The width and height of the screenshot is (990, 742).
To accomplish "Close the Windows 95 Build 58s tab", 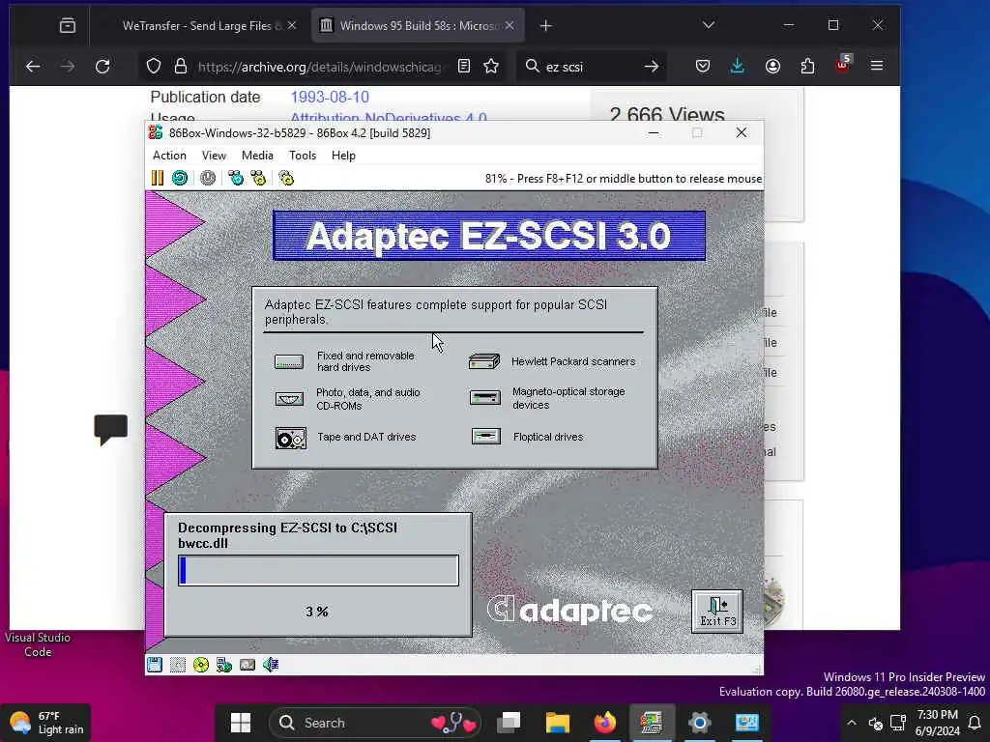I will click(510, 25).
